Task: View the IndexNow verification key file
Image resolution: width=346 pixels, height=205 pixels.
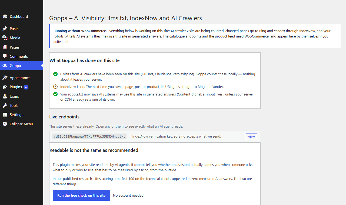Action: (251, 137)
